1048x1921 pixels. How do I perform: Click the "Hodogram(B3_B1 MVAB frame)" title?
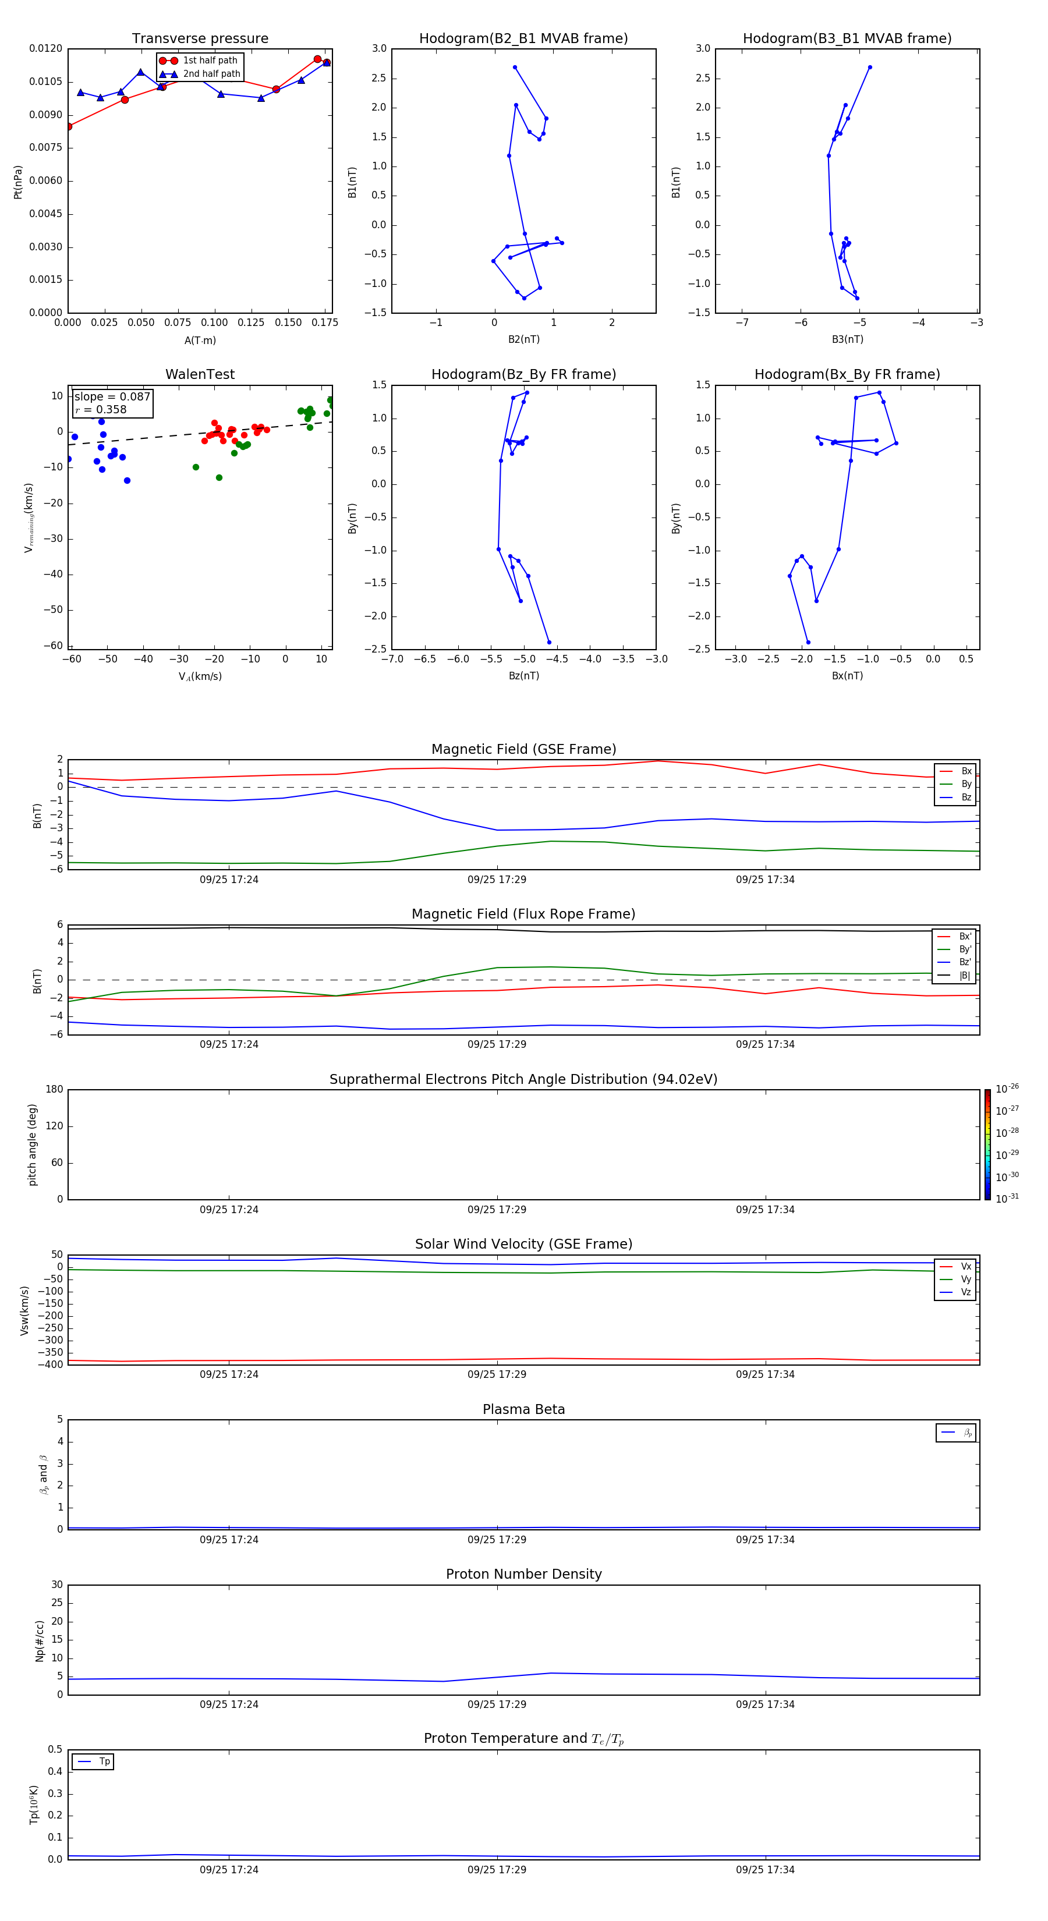[847, 39]
